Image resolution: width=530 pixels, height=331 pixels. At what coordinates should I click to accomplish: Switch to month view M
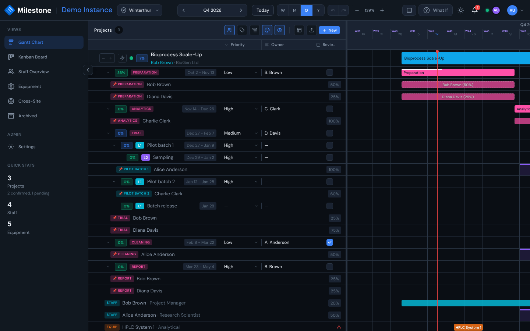click(295, 10)
